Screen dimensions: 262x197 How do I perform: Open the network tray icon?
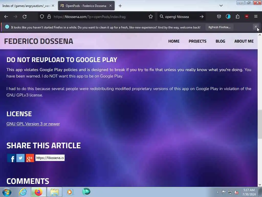pos(230,192)
